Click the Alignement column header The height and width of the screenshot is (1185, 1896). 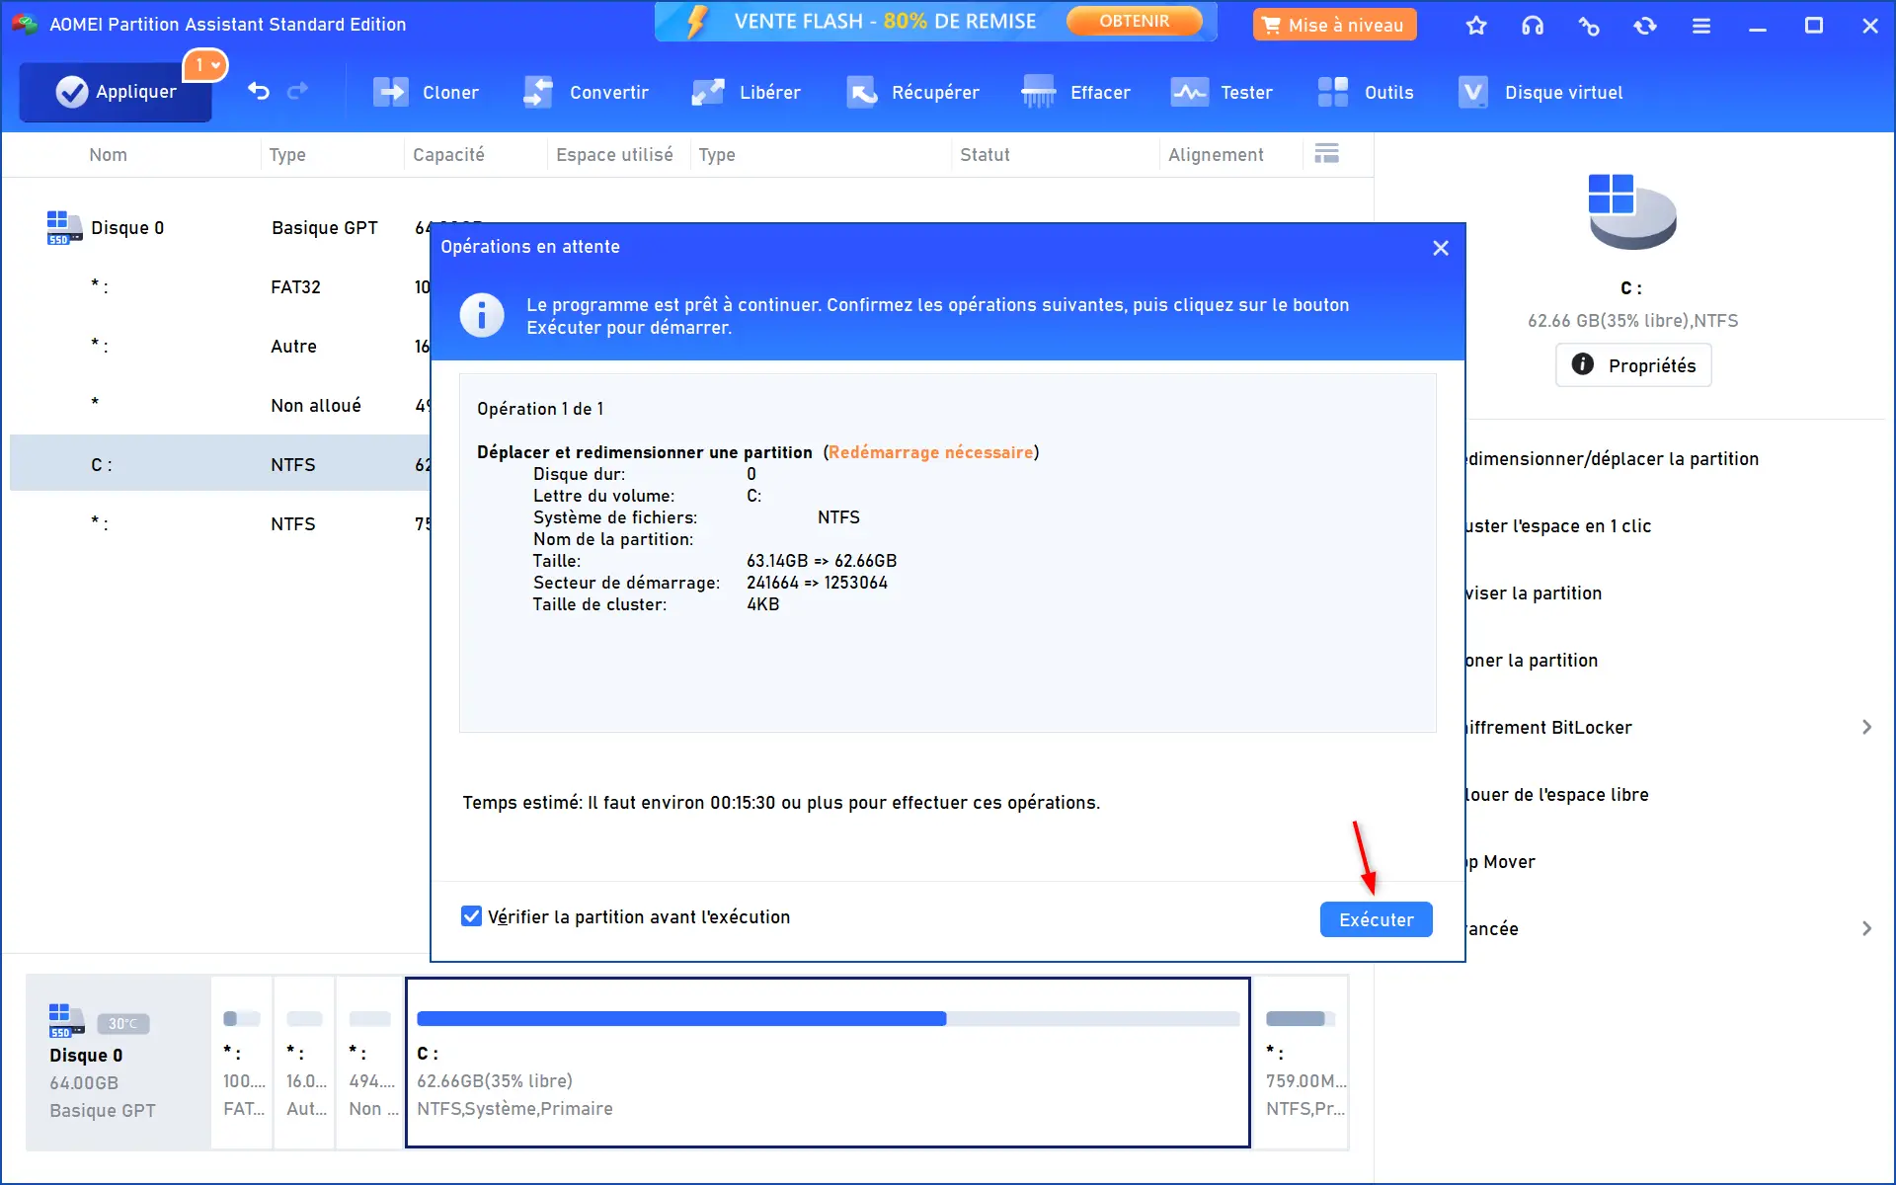point(1216,155)
